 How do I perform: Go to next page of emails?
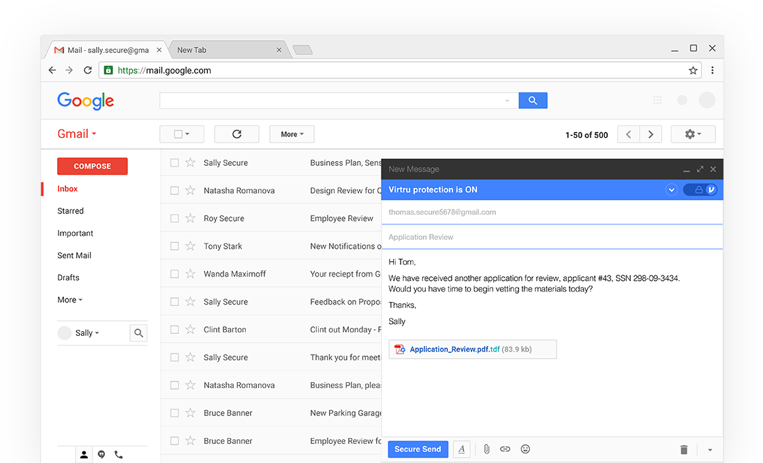[651, 135]
